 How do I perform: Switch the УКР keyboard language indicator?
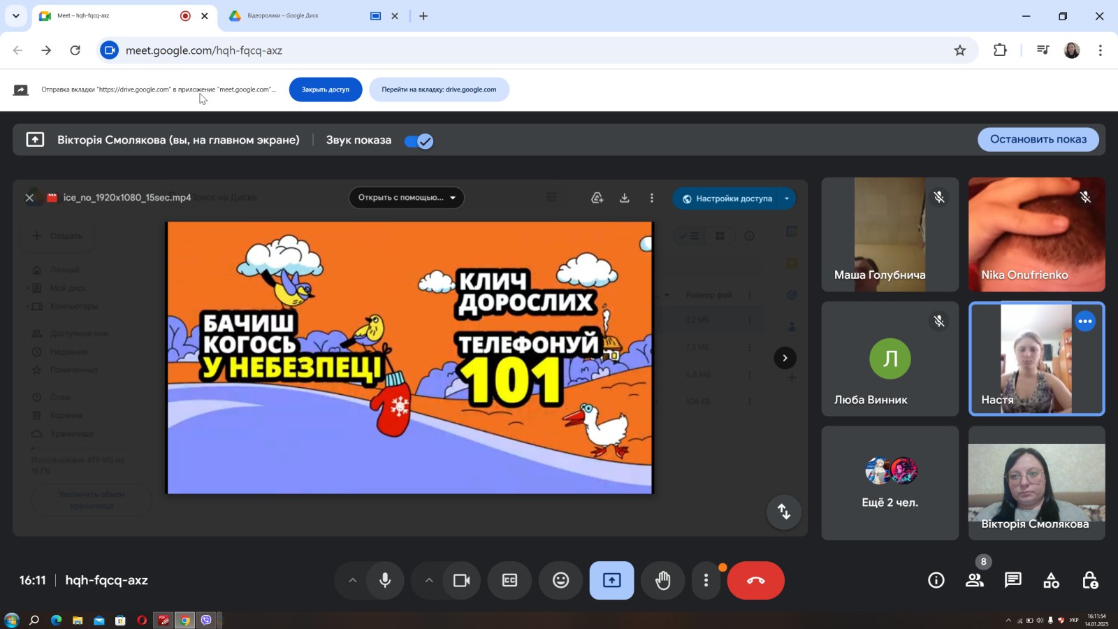pyautogui.click(x=1074, y=620)
